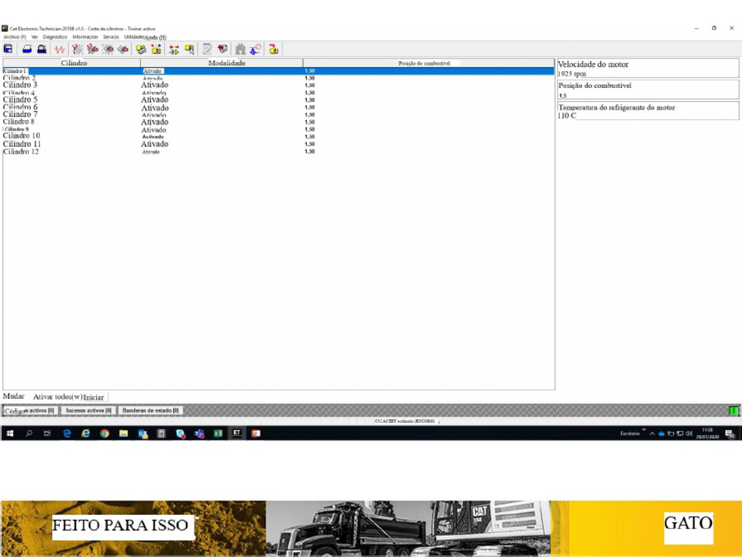Select the Cilindro 3 row
Image resolution: width=742 pixels, height=557 pixels.
tap(278, 85)
